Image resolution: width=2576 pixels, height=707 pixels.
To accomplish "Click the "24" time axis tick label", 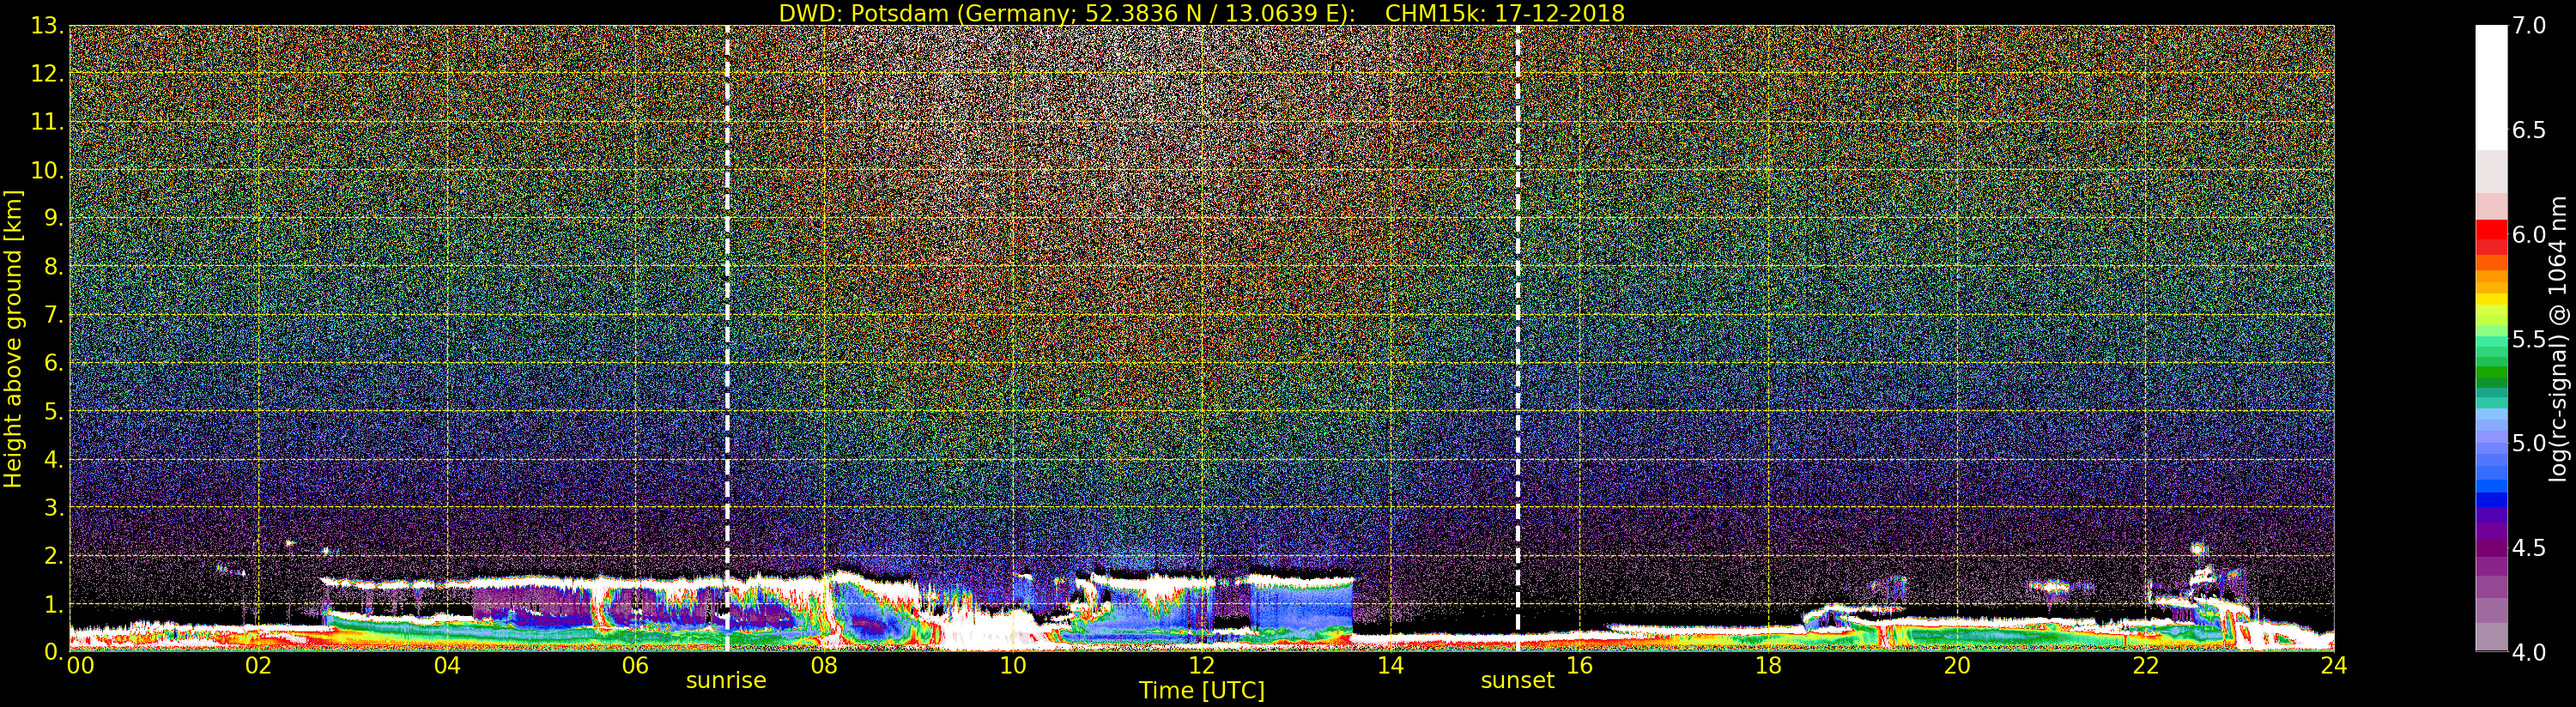I will pyautogui.click(x=2334, y=665).
